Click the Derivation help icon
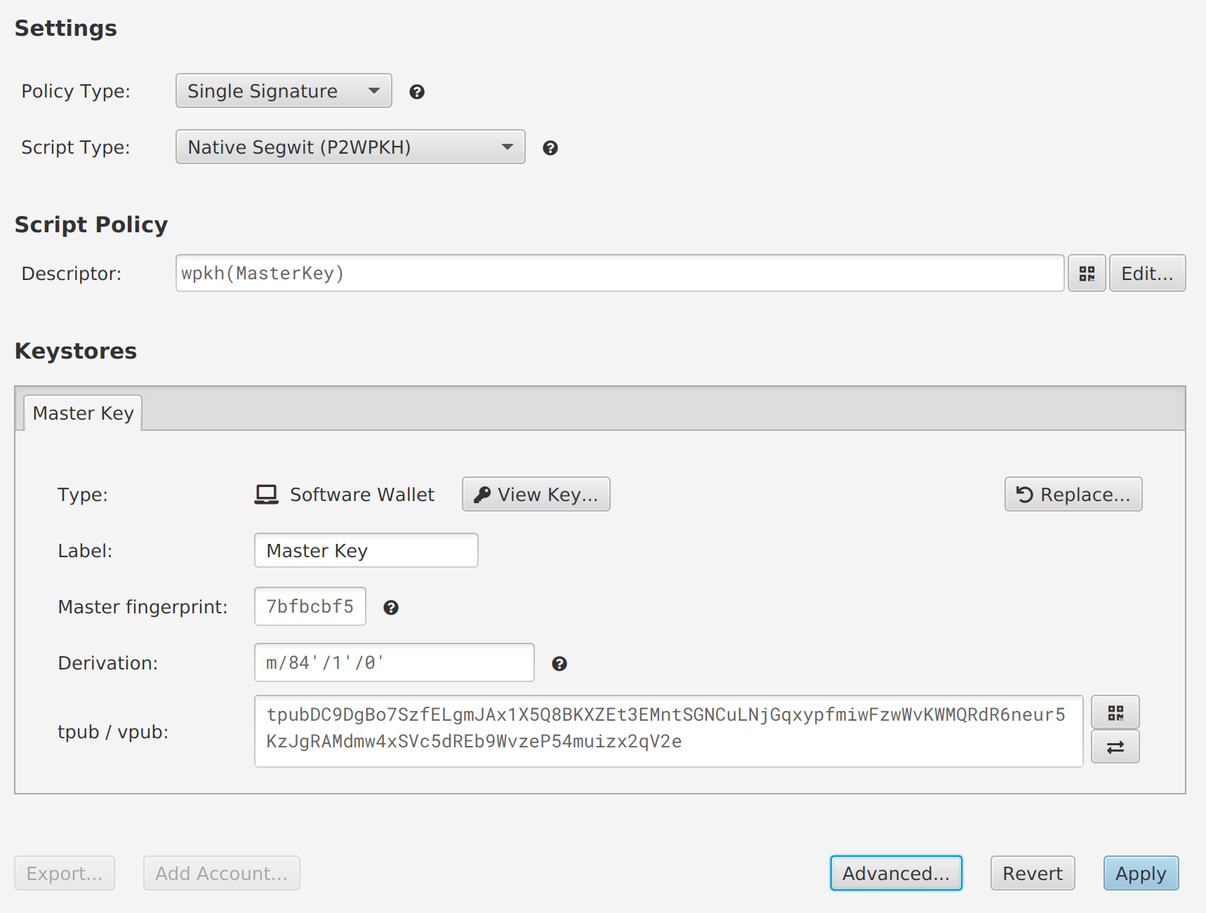The image size is (1206, 913). click(559, 664)
